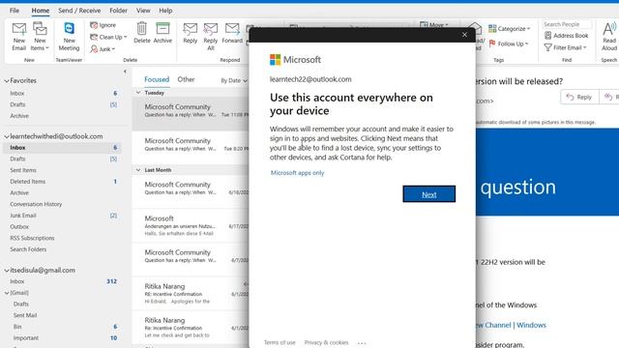Open the Microsoft email Änderungen an unseren Nutzu...

click(x=191, y=225)
